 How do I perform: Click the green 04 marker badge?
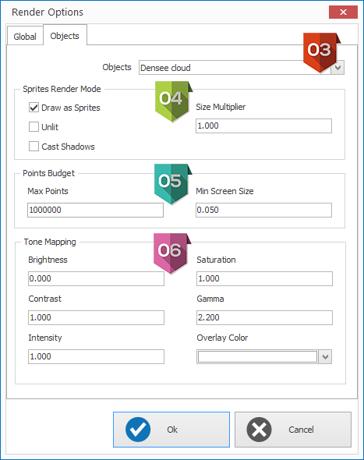173,101
